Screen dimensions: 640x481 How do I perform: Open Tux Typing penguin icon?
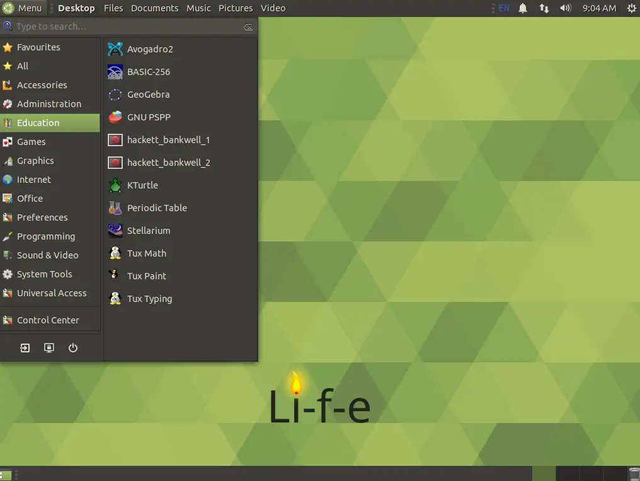tap(115, 299)
